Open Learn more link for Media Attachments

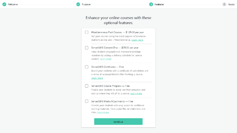click(x=103, y=113)
